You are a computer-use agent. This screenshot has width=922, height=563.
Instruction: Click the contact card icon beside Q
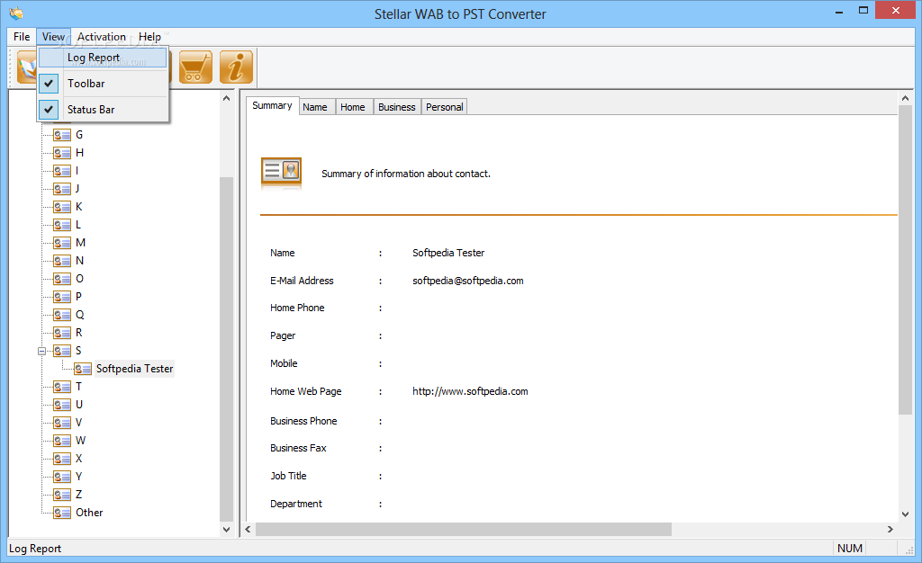[62, 316]
